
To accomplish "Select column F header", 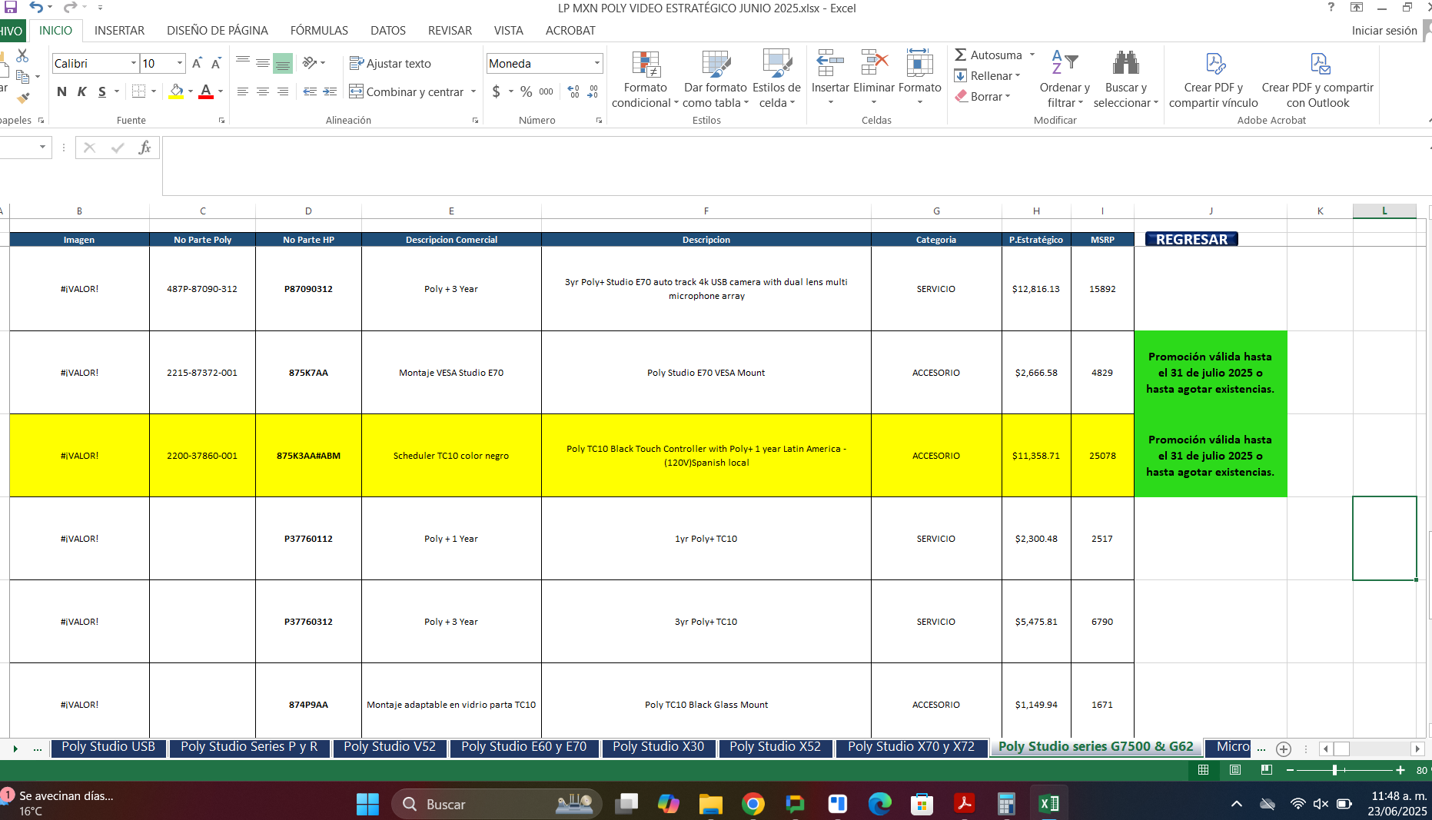I will click(x=706, y=211).
